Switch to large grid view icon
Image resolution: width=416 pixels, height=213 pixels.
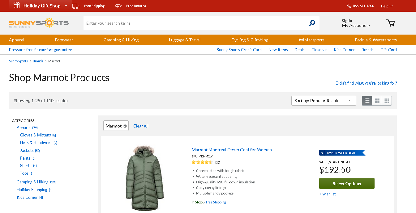coord(377,101)
